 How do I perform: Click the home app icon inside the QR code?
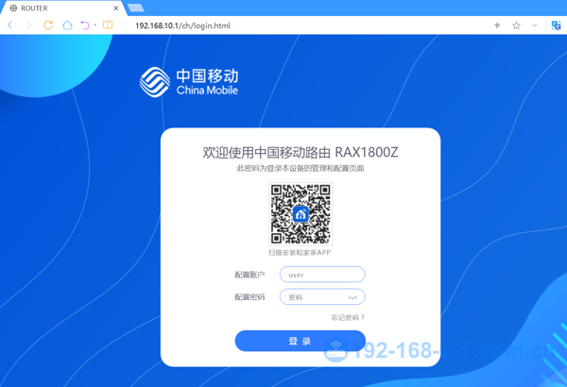(301, 214)
